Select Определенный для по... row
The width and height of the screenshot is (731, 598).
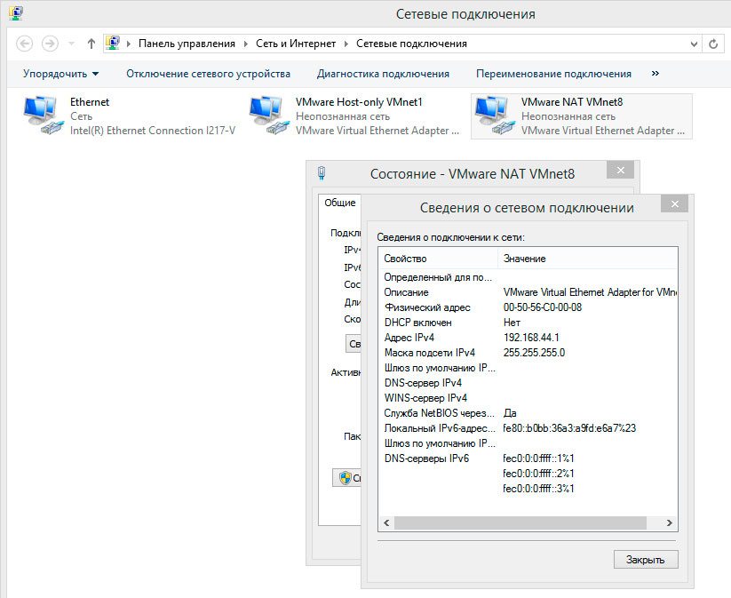tap(528, 277)
